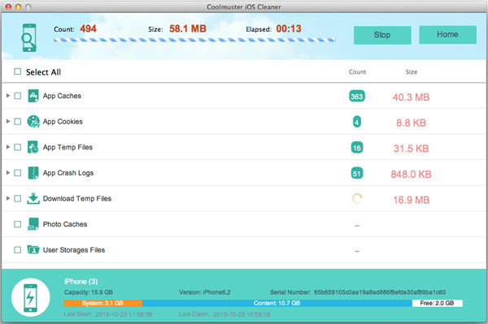Click the Count column header
This screenshot has height=324, width=488.
[x=357, y=72]
